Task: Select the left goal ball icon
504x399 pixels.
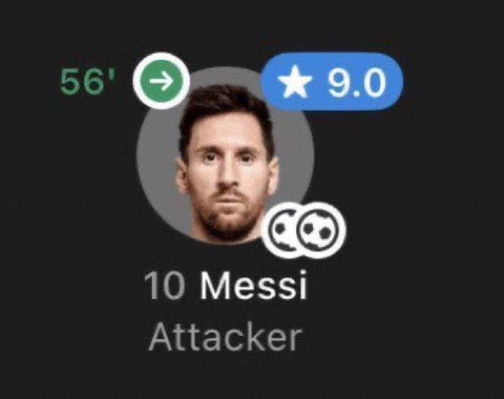Action: coord(282,230)
